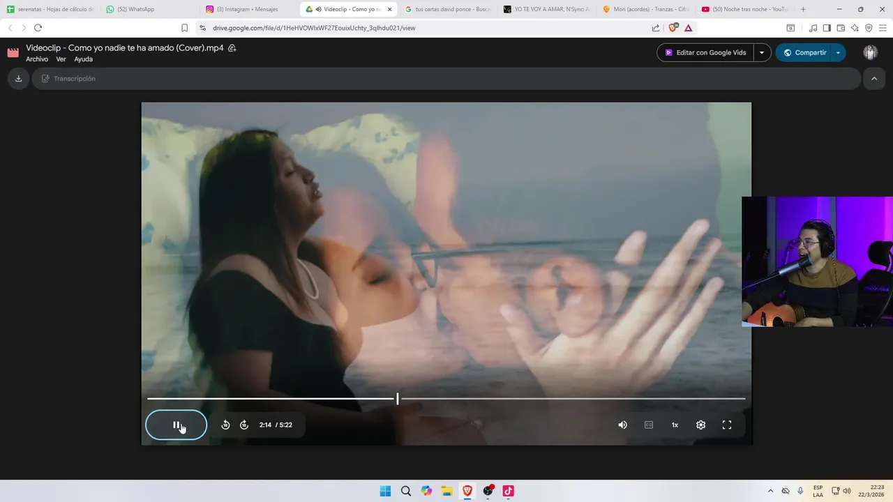The height and width of the screenshot is (502, 893).
Task: Click the Google Drive video file icon
Action: coord(13,52)
